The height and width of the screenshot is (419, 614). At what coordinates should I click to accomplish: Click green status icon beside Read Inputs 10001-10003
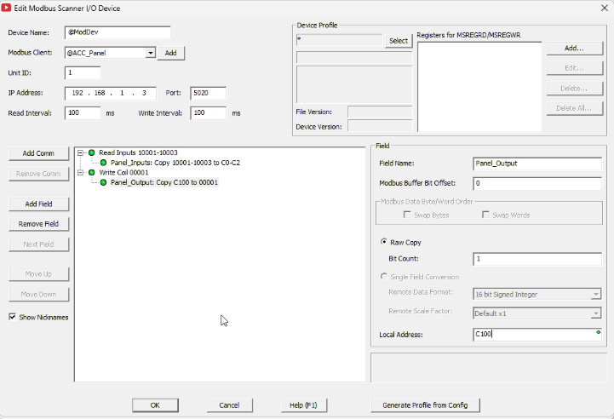click(92, 152)
